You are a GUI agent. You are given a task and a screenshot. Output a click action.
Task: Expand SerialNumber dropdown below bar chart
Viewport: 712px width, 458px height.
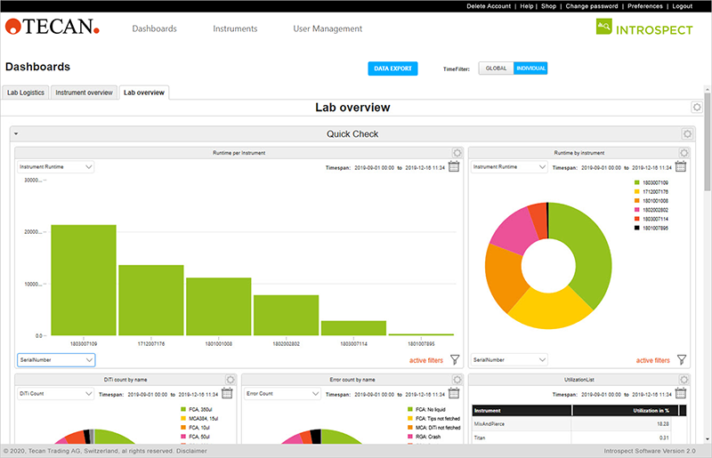coord(56,360)
